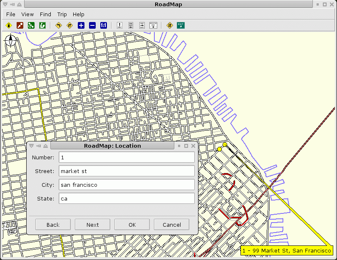
Task: Cancel the Location dialog
Action: click(x=171, y=225)
